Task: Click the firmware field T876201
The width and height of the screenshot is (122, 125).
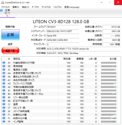Action: click(63, 27)
